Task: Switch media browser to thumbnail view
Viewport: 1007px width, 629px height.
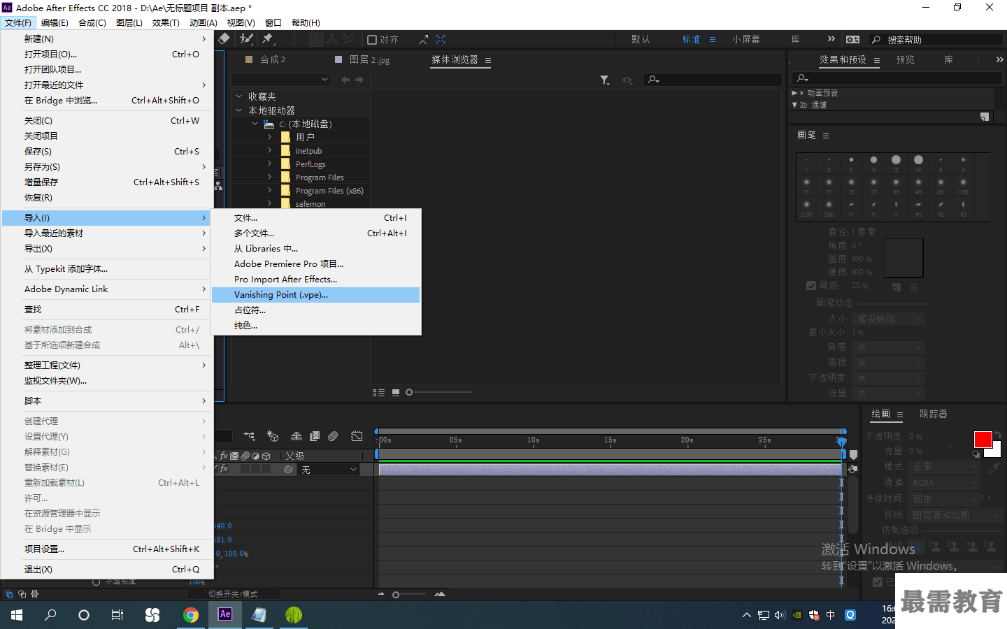Action: pos(396,393)
